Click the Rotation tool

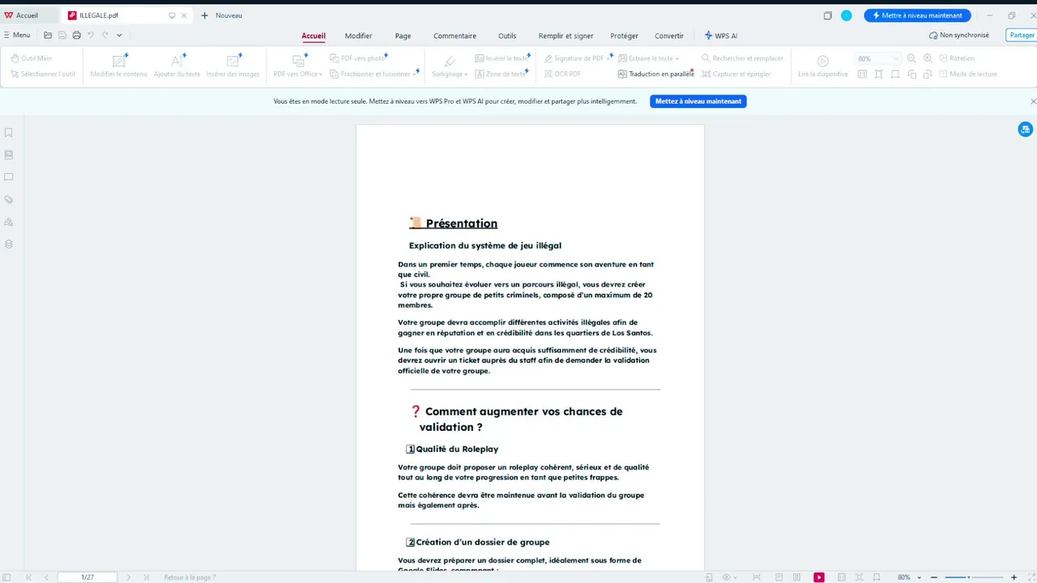[x=957, y=58]
